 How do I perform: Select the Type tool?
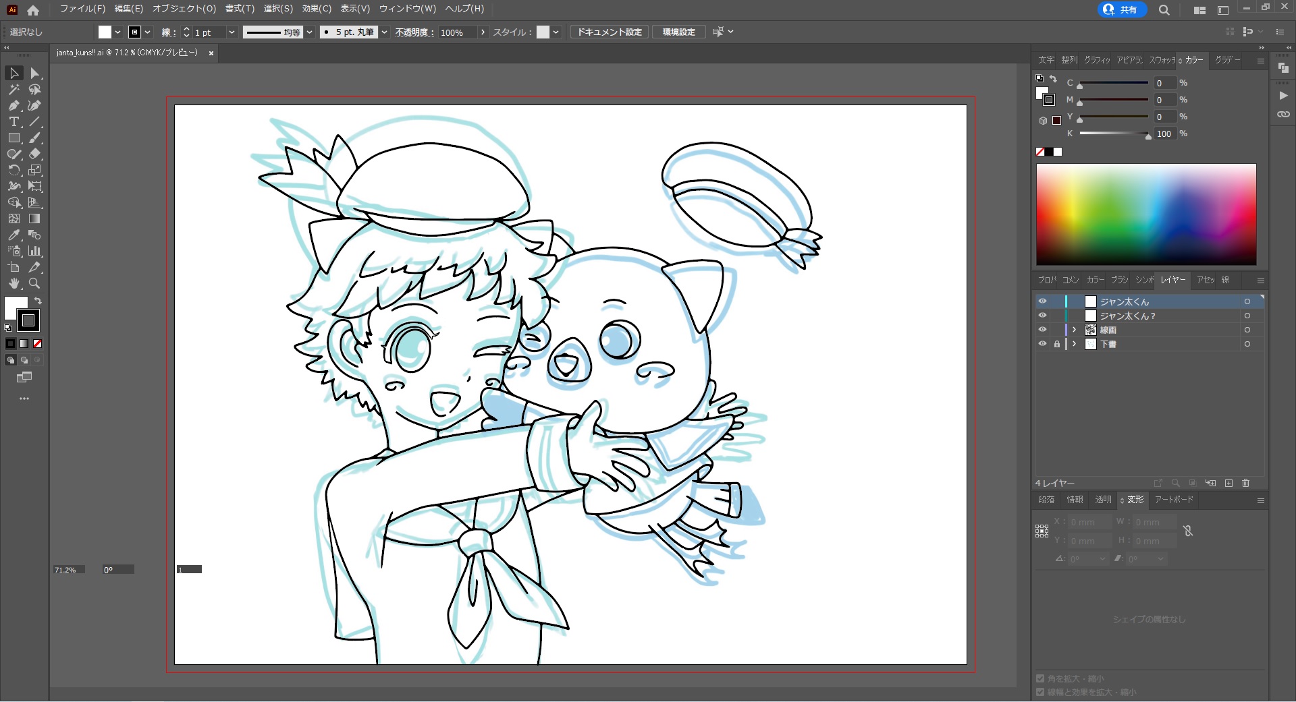pos(13,121)
